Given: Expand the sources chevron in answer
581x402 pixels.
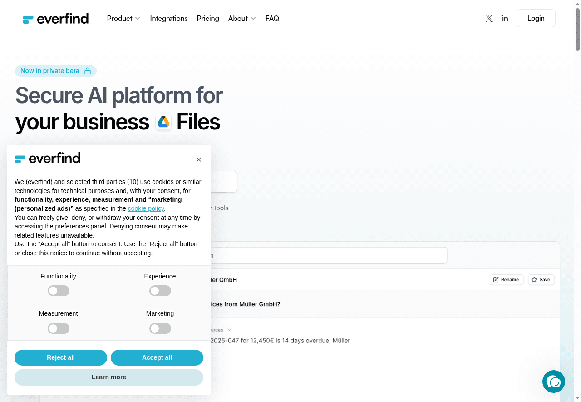Looking at the screenshot, I should [229, 330].
